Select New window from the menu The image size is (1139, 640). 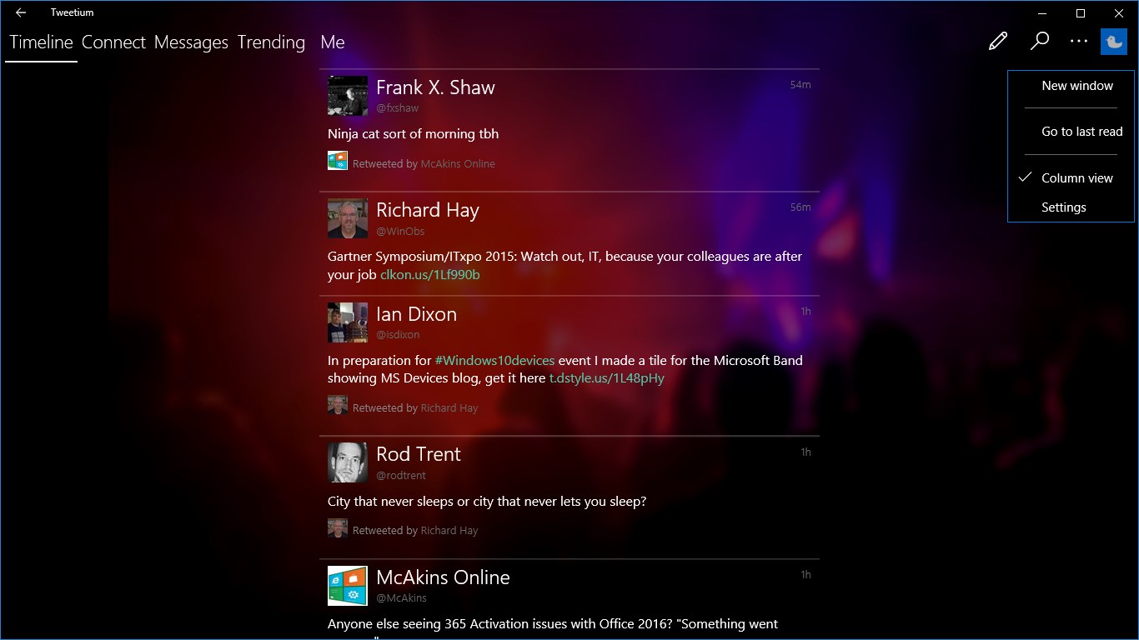1076,86
